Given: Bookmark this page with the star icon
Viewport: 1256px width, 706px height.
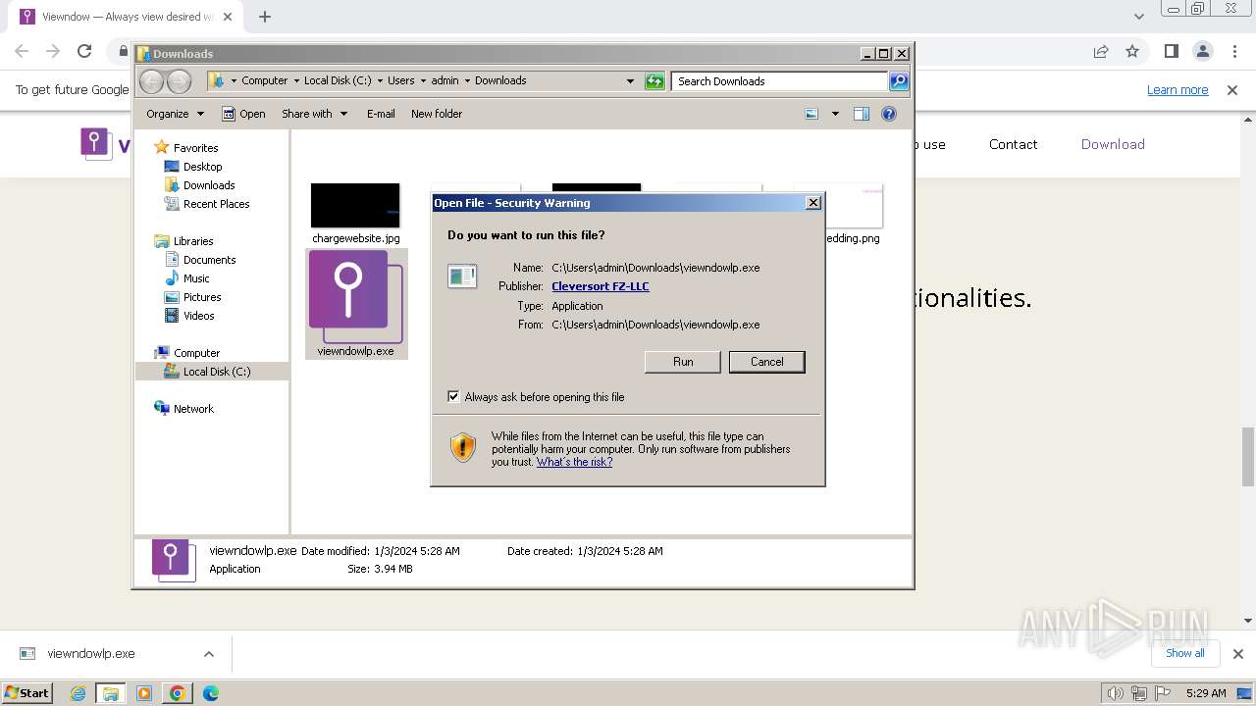Looking at the screenshot, I should point(1132,51).
